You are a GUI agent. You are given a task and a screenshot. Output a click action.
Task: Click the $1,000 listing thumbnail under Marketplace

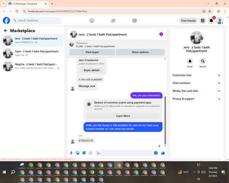tap(71, 44)
